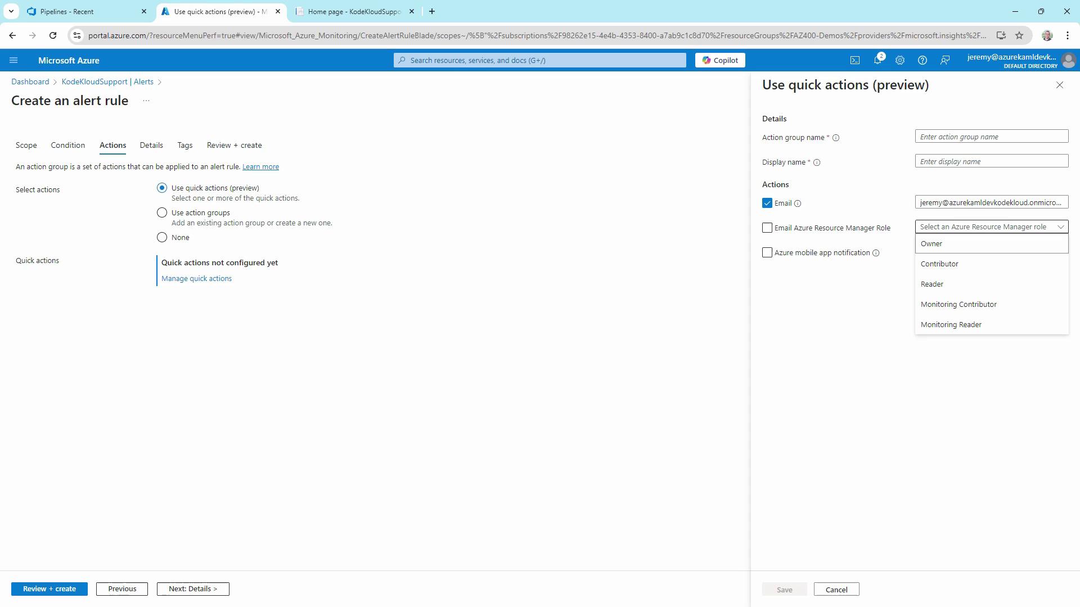Enable Azure mobile app notification checkbox
1080x607 pixels.
pyautogui.click(x=767, y=252)
